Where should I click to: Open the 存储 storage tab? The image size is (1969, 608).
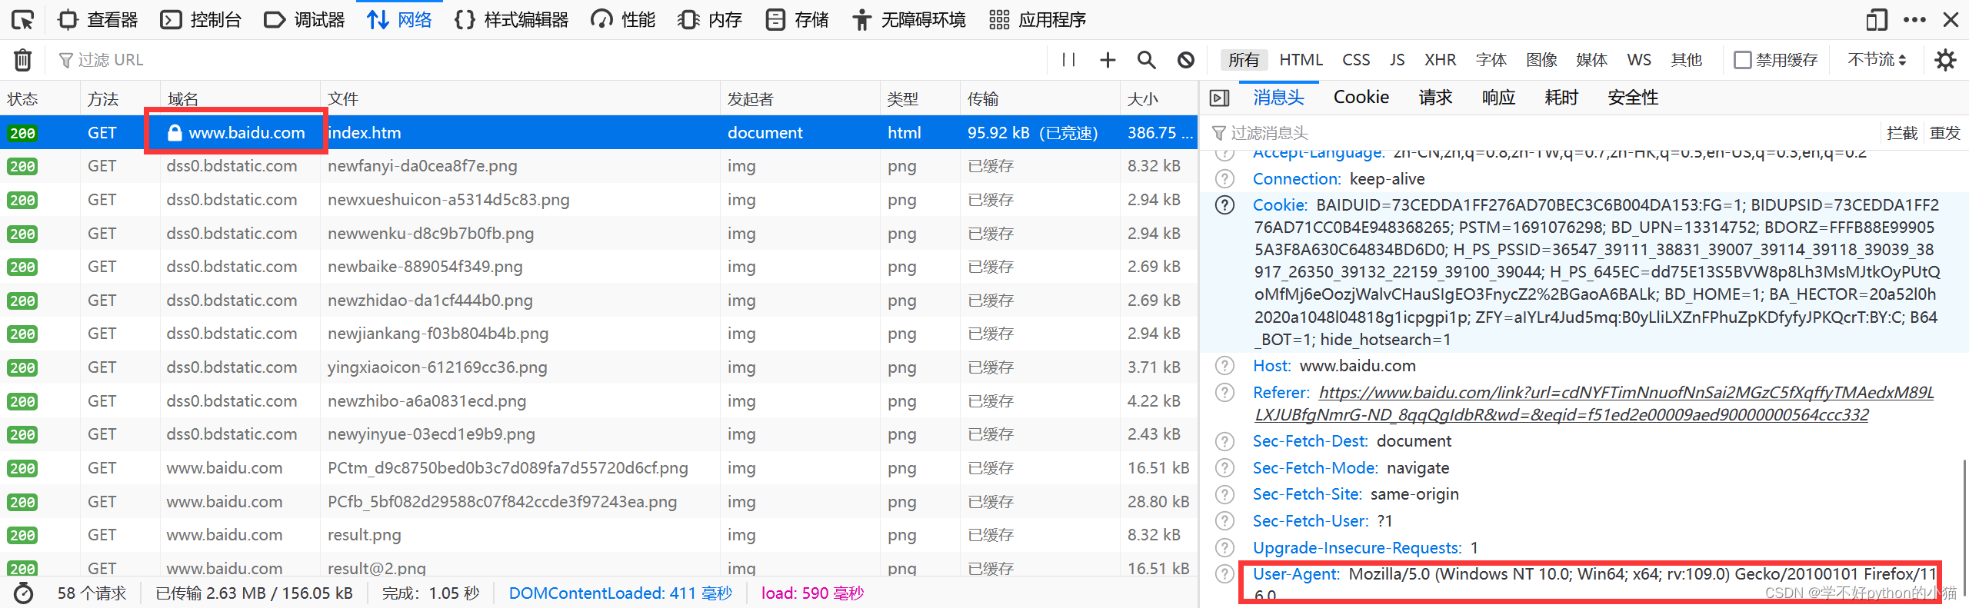click(x=798, y=20)
